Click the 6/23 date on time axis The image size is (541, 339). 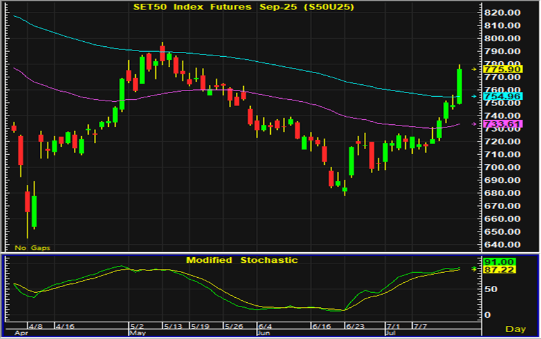point(355,327)
